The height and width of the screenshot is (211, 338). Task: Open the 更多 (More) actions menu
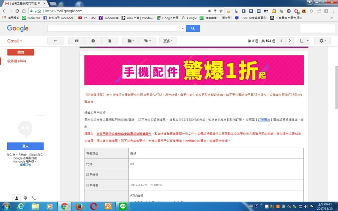tap(168, 41)
